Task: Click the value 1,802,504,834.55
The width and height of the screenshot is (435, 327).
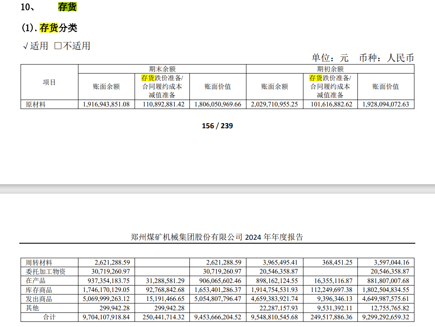Action: (x=386, y=290)
